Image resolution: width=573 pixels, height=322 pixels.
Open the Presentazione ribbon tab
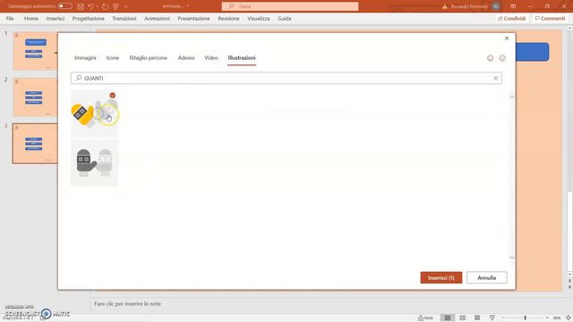point(193,18)
